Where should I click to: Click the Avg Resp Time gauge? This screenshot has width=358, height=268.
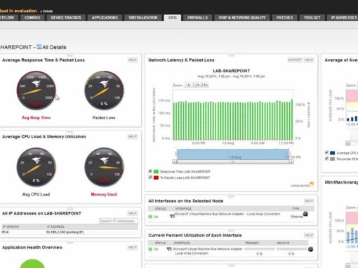click(x=37, y=91)
